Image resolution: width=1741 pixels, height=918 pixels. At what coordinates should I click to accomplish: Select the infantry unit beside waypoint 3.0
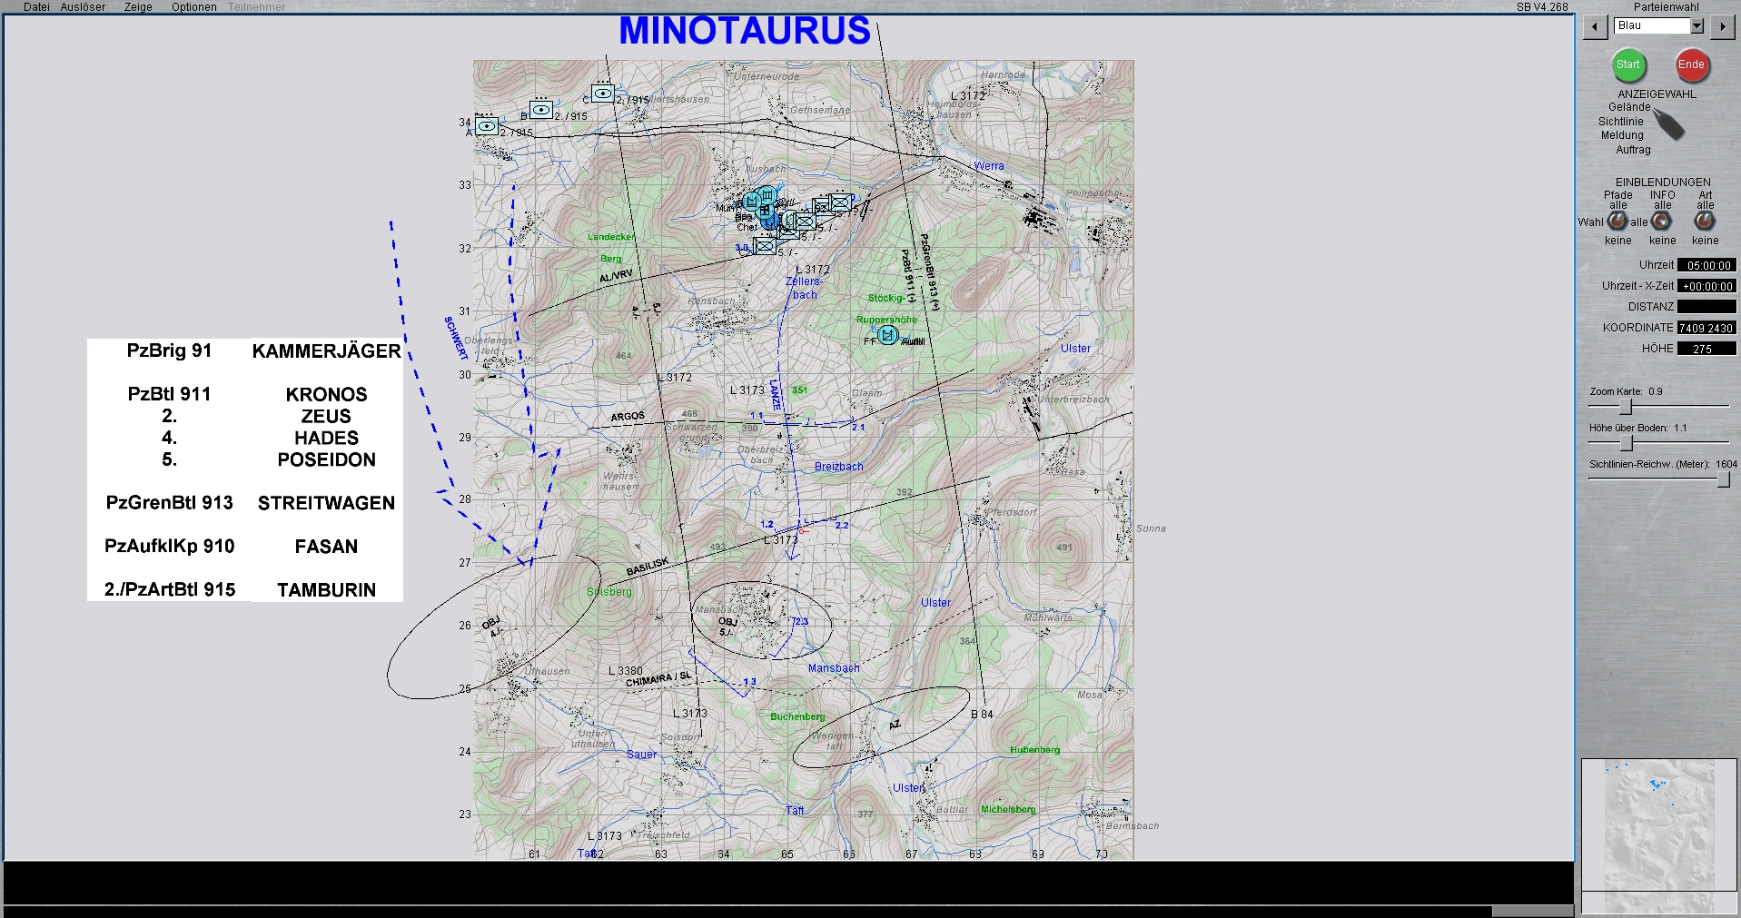tap(765, 246)
